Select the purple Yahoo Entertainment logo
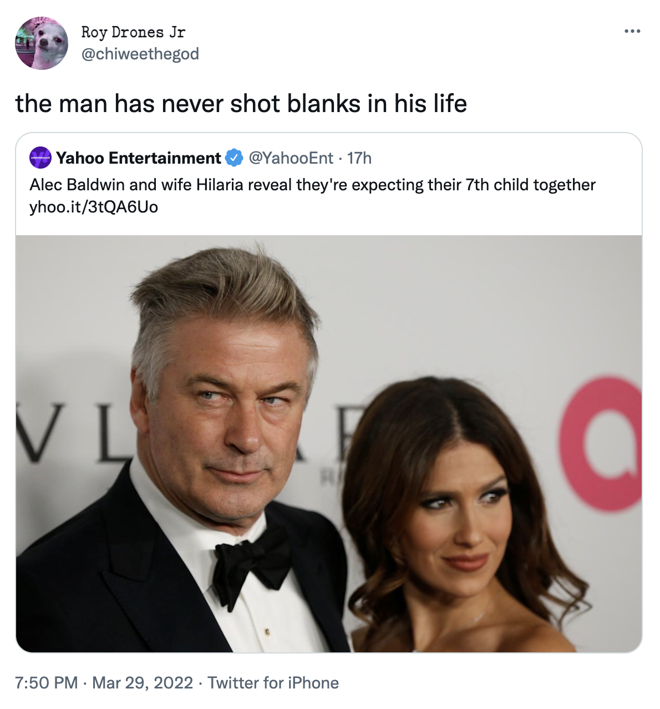The height and width of the screenshot is (709, 660). 40,158
